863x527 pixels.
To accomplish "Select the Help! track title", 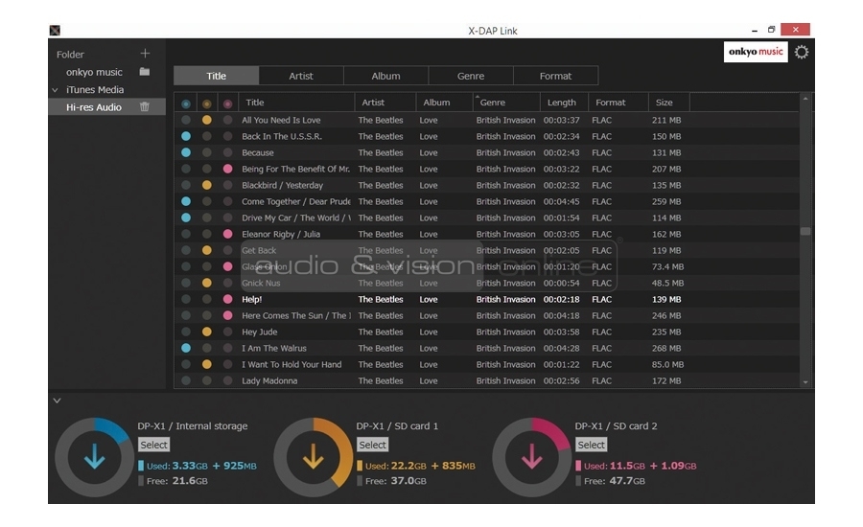I will 251,299.
